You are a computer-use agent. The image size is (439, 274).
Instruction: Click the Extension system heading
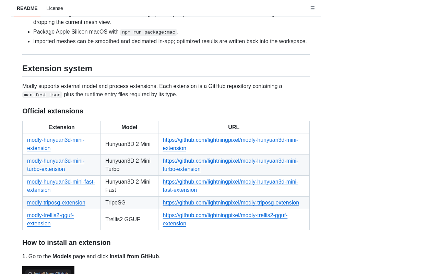tap(57, 68)
